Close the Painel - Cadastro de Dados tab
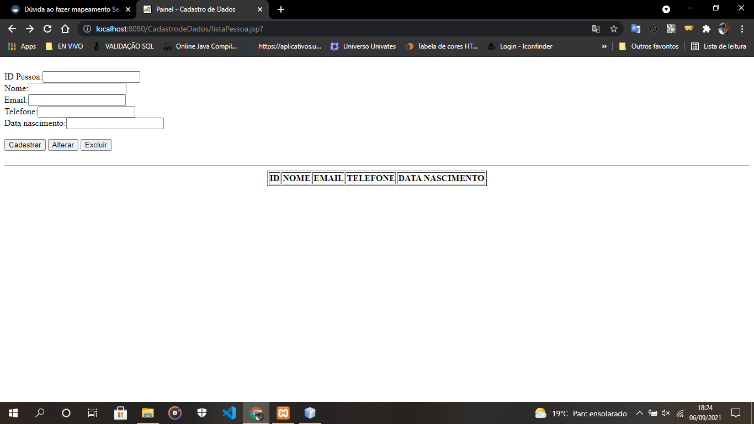Viewport: 754px width, 424px height. pyautogui.click(x=259, y=9)
